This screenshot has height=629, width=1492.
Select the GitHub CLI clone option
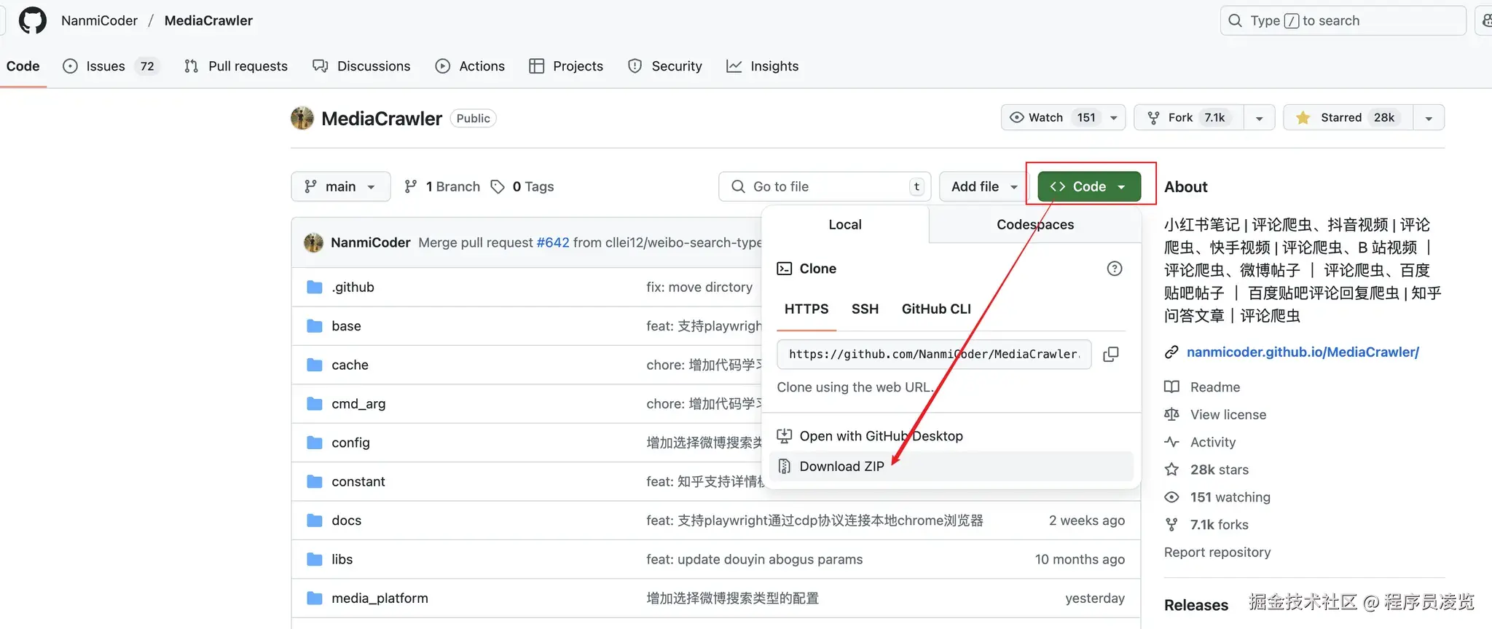pos(936,309)
